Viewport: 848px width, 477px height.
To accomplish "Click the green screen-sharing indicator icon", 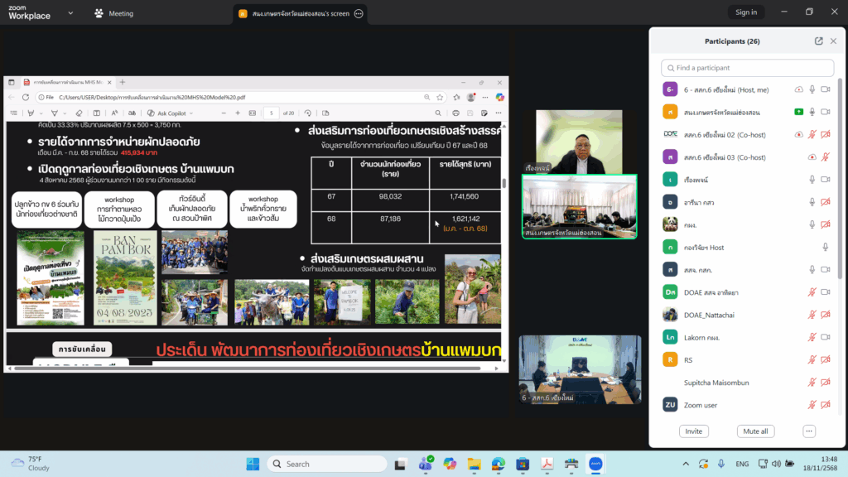I will click(x=798, y=112).
